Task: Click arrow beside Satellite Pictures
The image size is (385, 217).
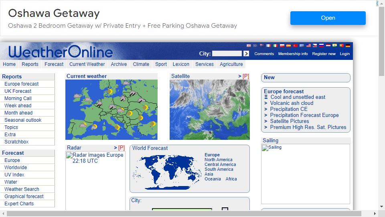Action: point(265,121)
